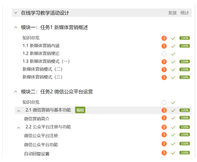Viewport: 197px width, 162px height.
Task: Click the orange 1 badge for 微信公众平台功能
Action: (x=164, y=144)
